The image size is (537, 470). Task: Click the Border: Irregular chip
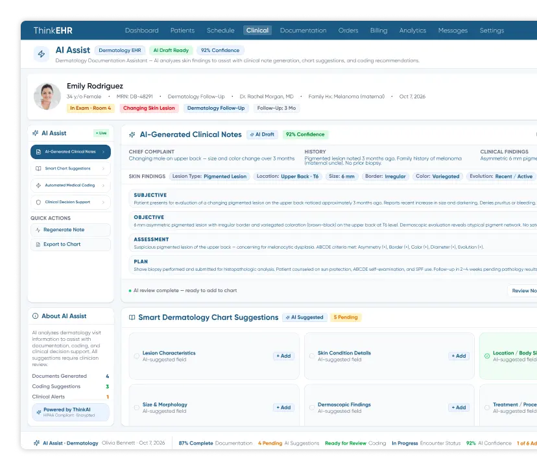(385, 176)
